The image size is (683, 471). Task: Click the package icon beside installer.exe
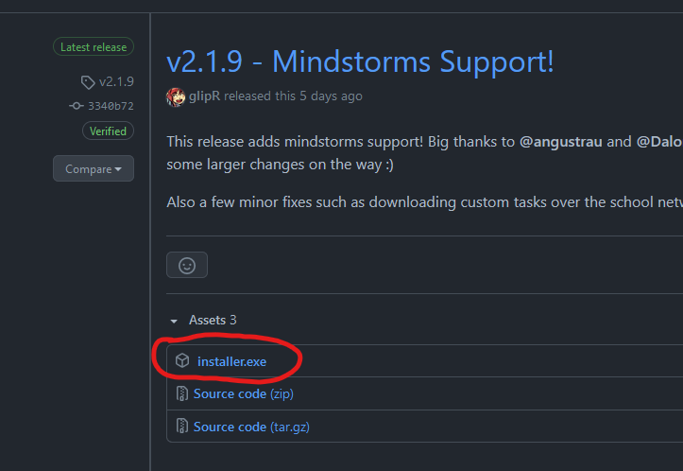coord(182,360)
